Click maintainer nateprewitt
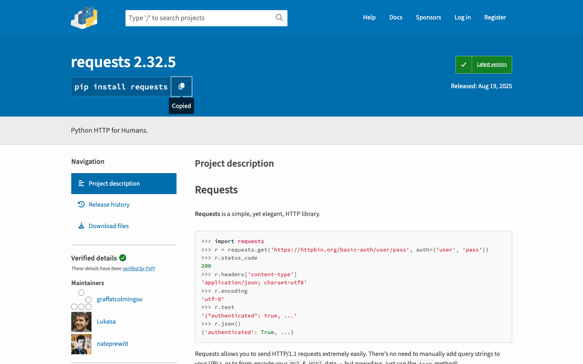The height and width of the screenshot is (364, 583). pos(113,343)
